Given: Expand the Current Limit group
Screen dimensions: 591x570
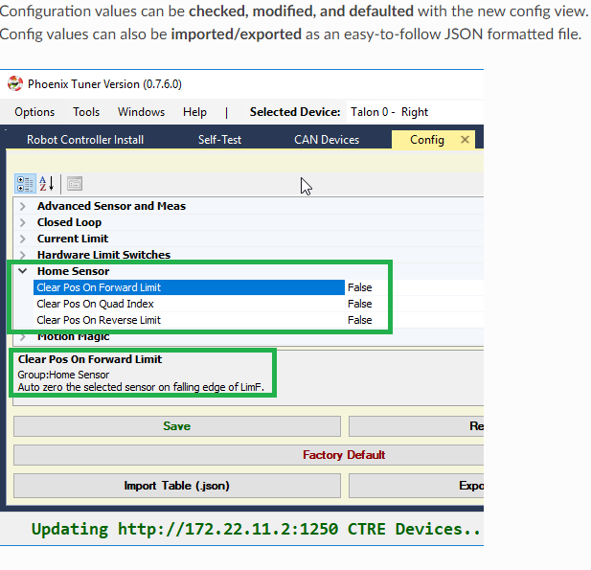Looking at the screenshot, I should 23,239.
